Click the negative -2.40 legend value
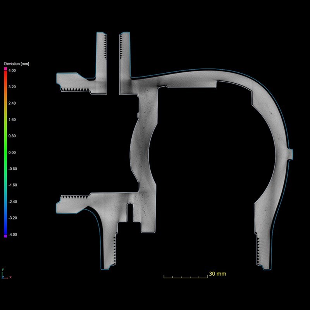Image resolution: width=310 pixels, height=310 pixels. tap(13, 202)
